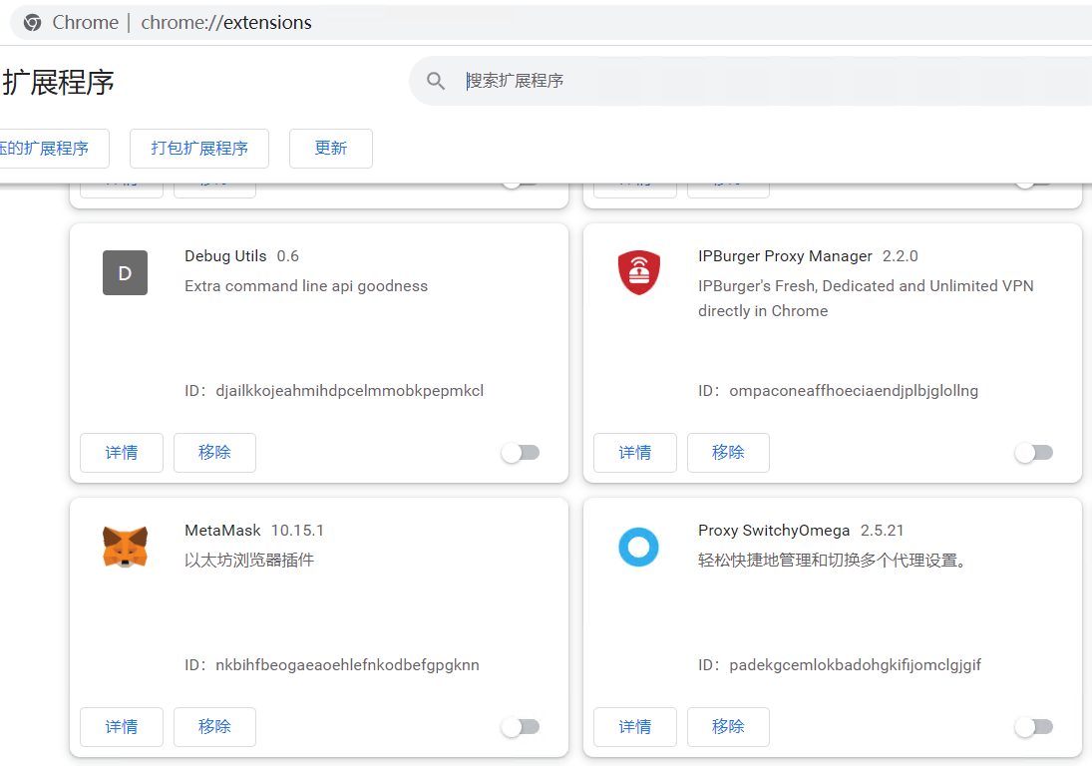Viewport: 1092px width, 766px height.
Task: Click the MetaMask ID nkbihfbeogaeaoehlefnkodbefgpgknn
Action: click(347, 665)
